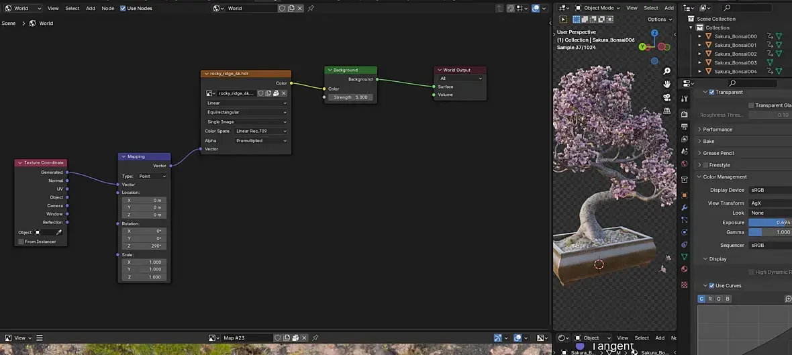The image size is (792, 355).
Task: Toggle Use Curves checkbox
Action: [711, 286]
